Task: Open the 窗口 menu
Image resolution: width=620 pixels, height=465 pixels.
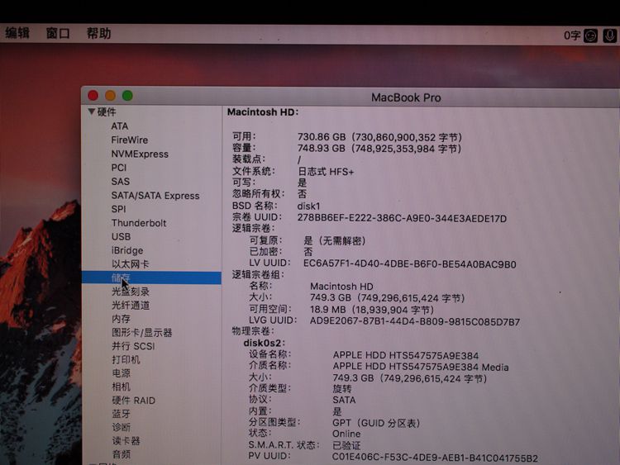Action: click(58, 33)
